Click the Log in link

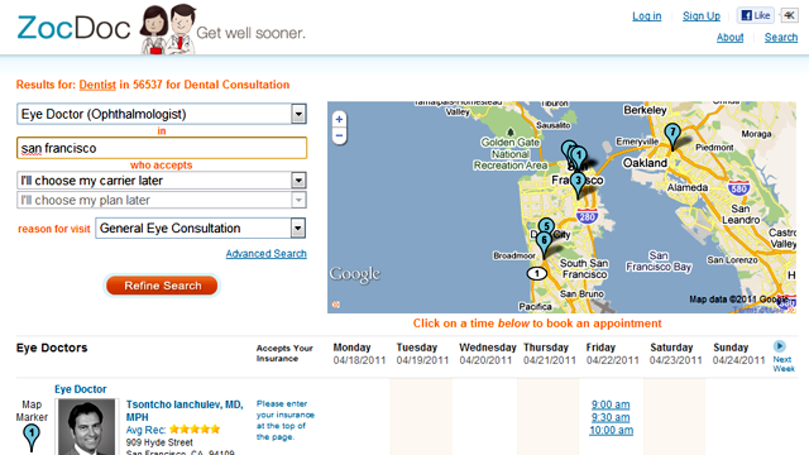tap(646, 16)
